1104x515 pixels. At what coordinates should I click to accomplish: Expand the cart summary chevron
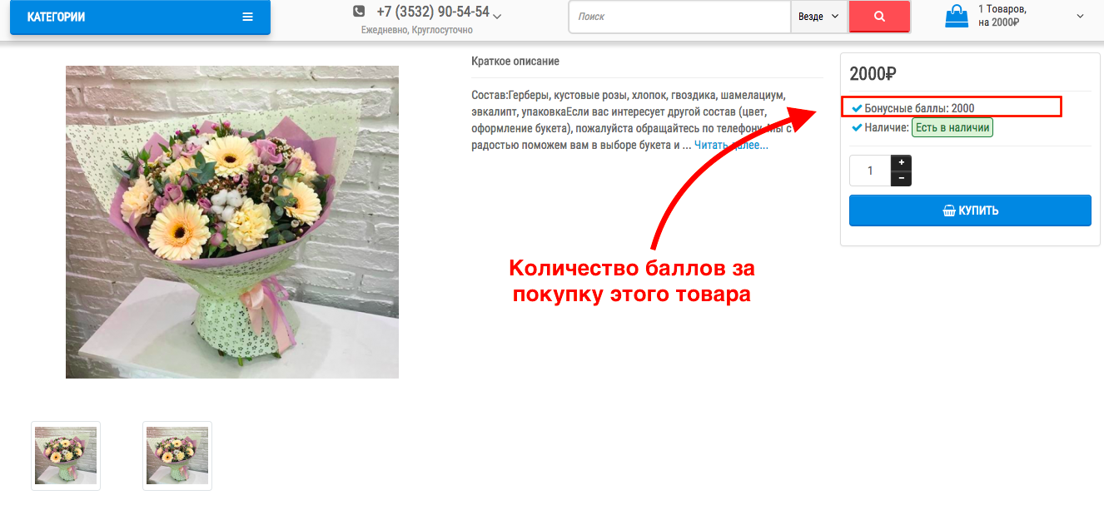click(x=1081, y=16)
